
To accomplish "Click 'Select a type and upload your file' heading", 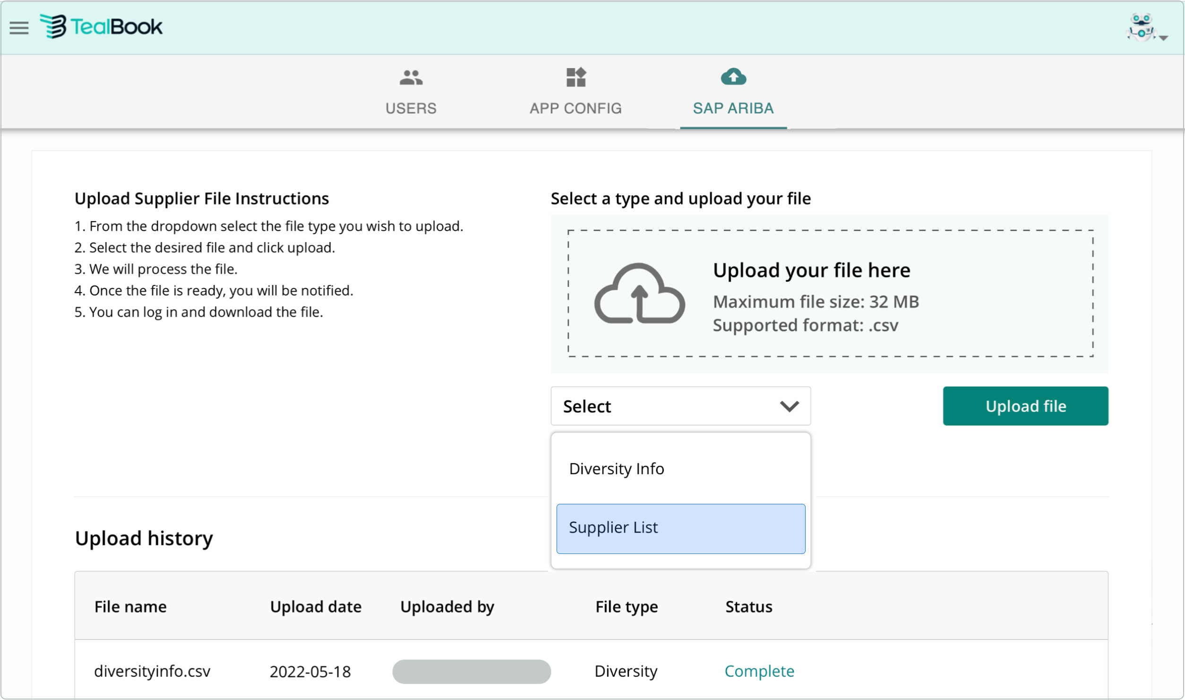I will coord(680,199).
